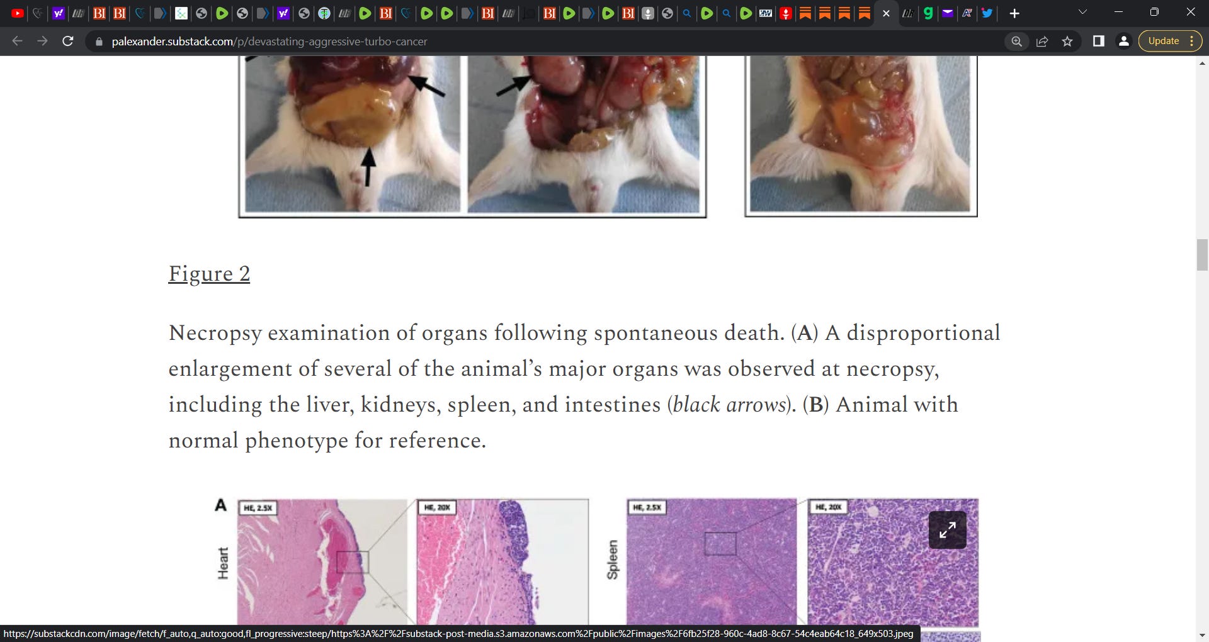Image resolution: width=1209 pixels, height=642 pixels.
Task: Click the share icon in the address bar
Action: click(1042, 41)
